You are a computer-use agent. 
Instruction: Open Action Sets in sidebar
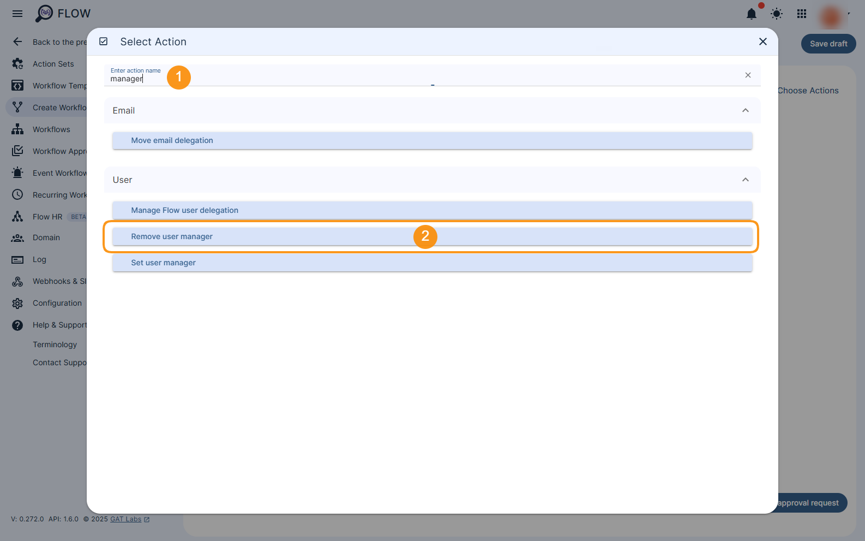[53, 64]
